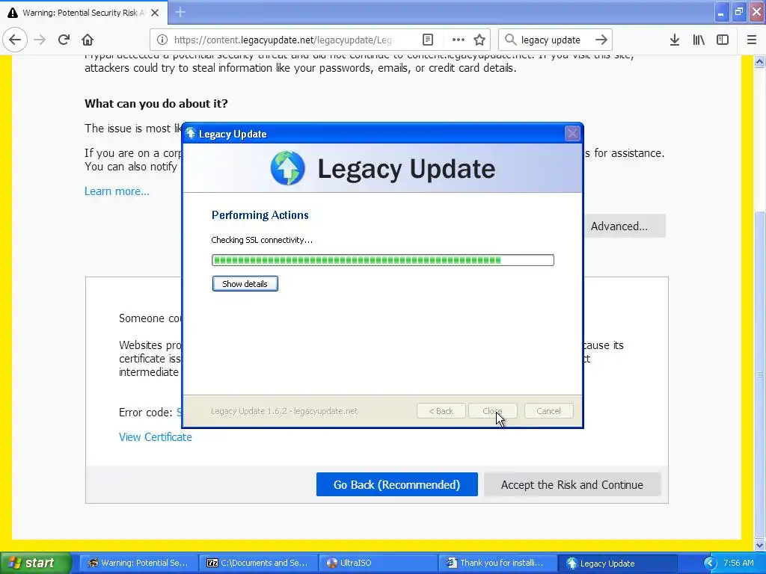766x574 pixels.
Task: Open the browser home page
Action: (x=88, y=40)
